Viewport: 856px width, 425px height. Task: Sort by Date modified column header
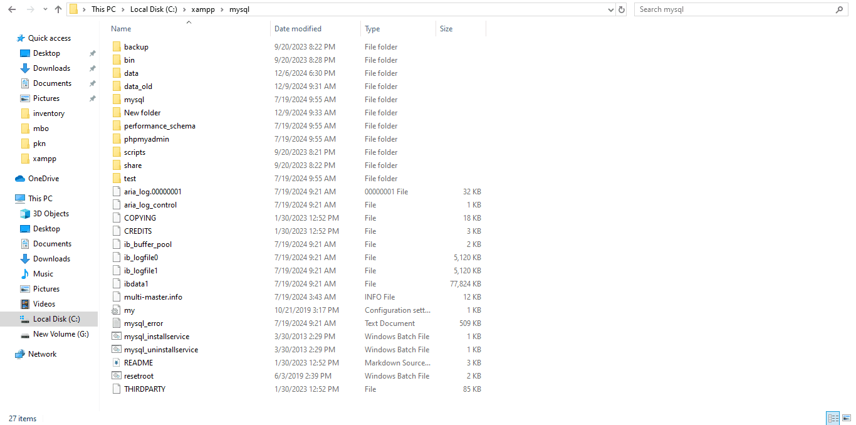[298, 29]
